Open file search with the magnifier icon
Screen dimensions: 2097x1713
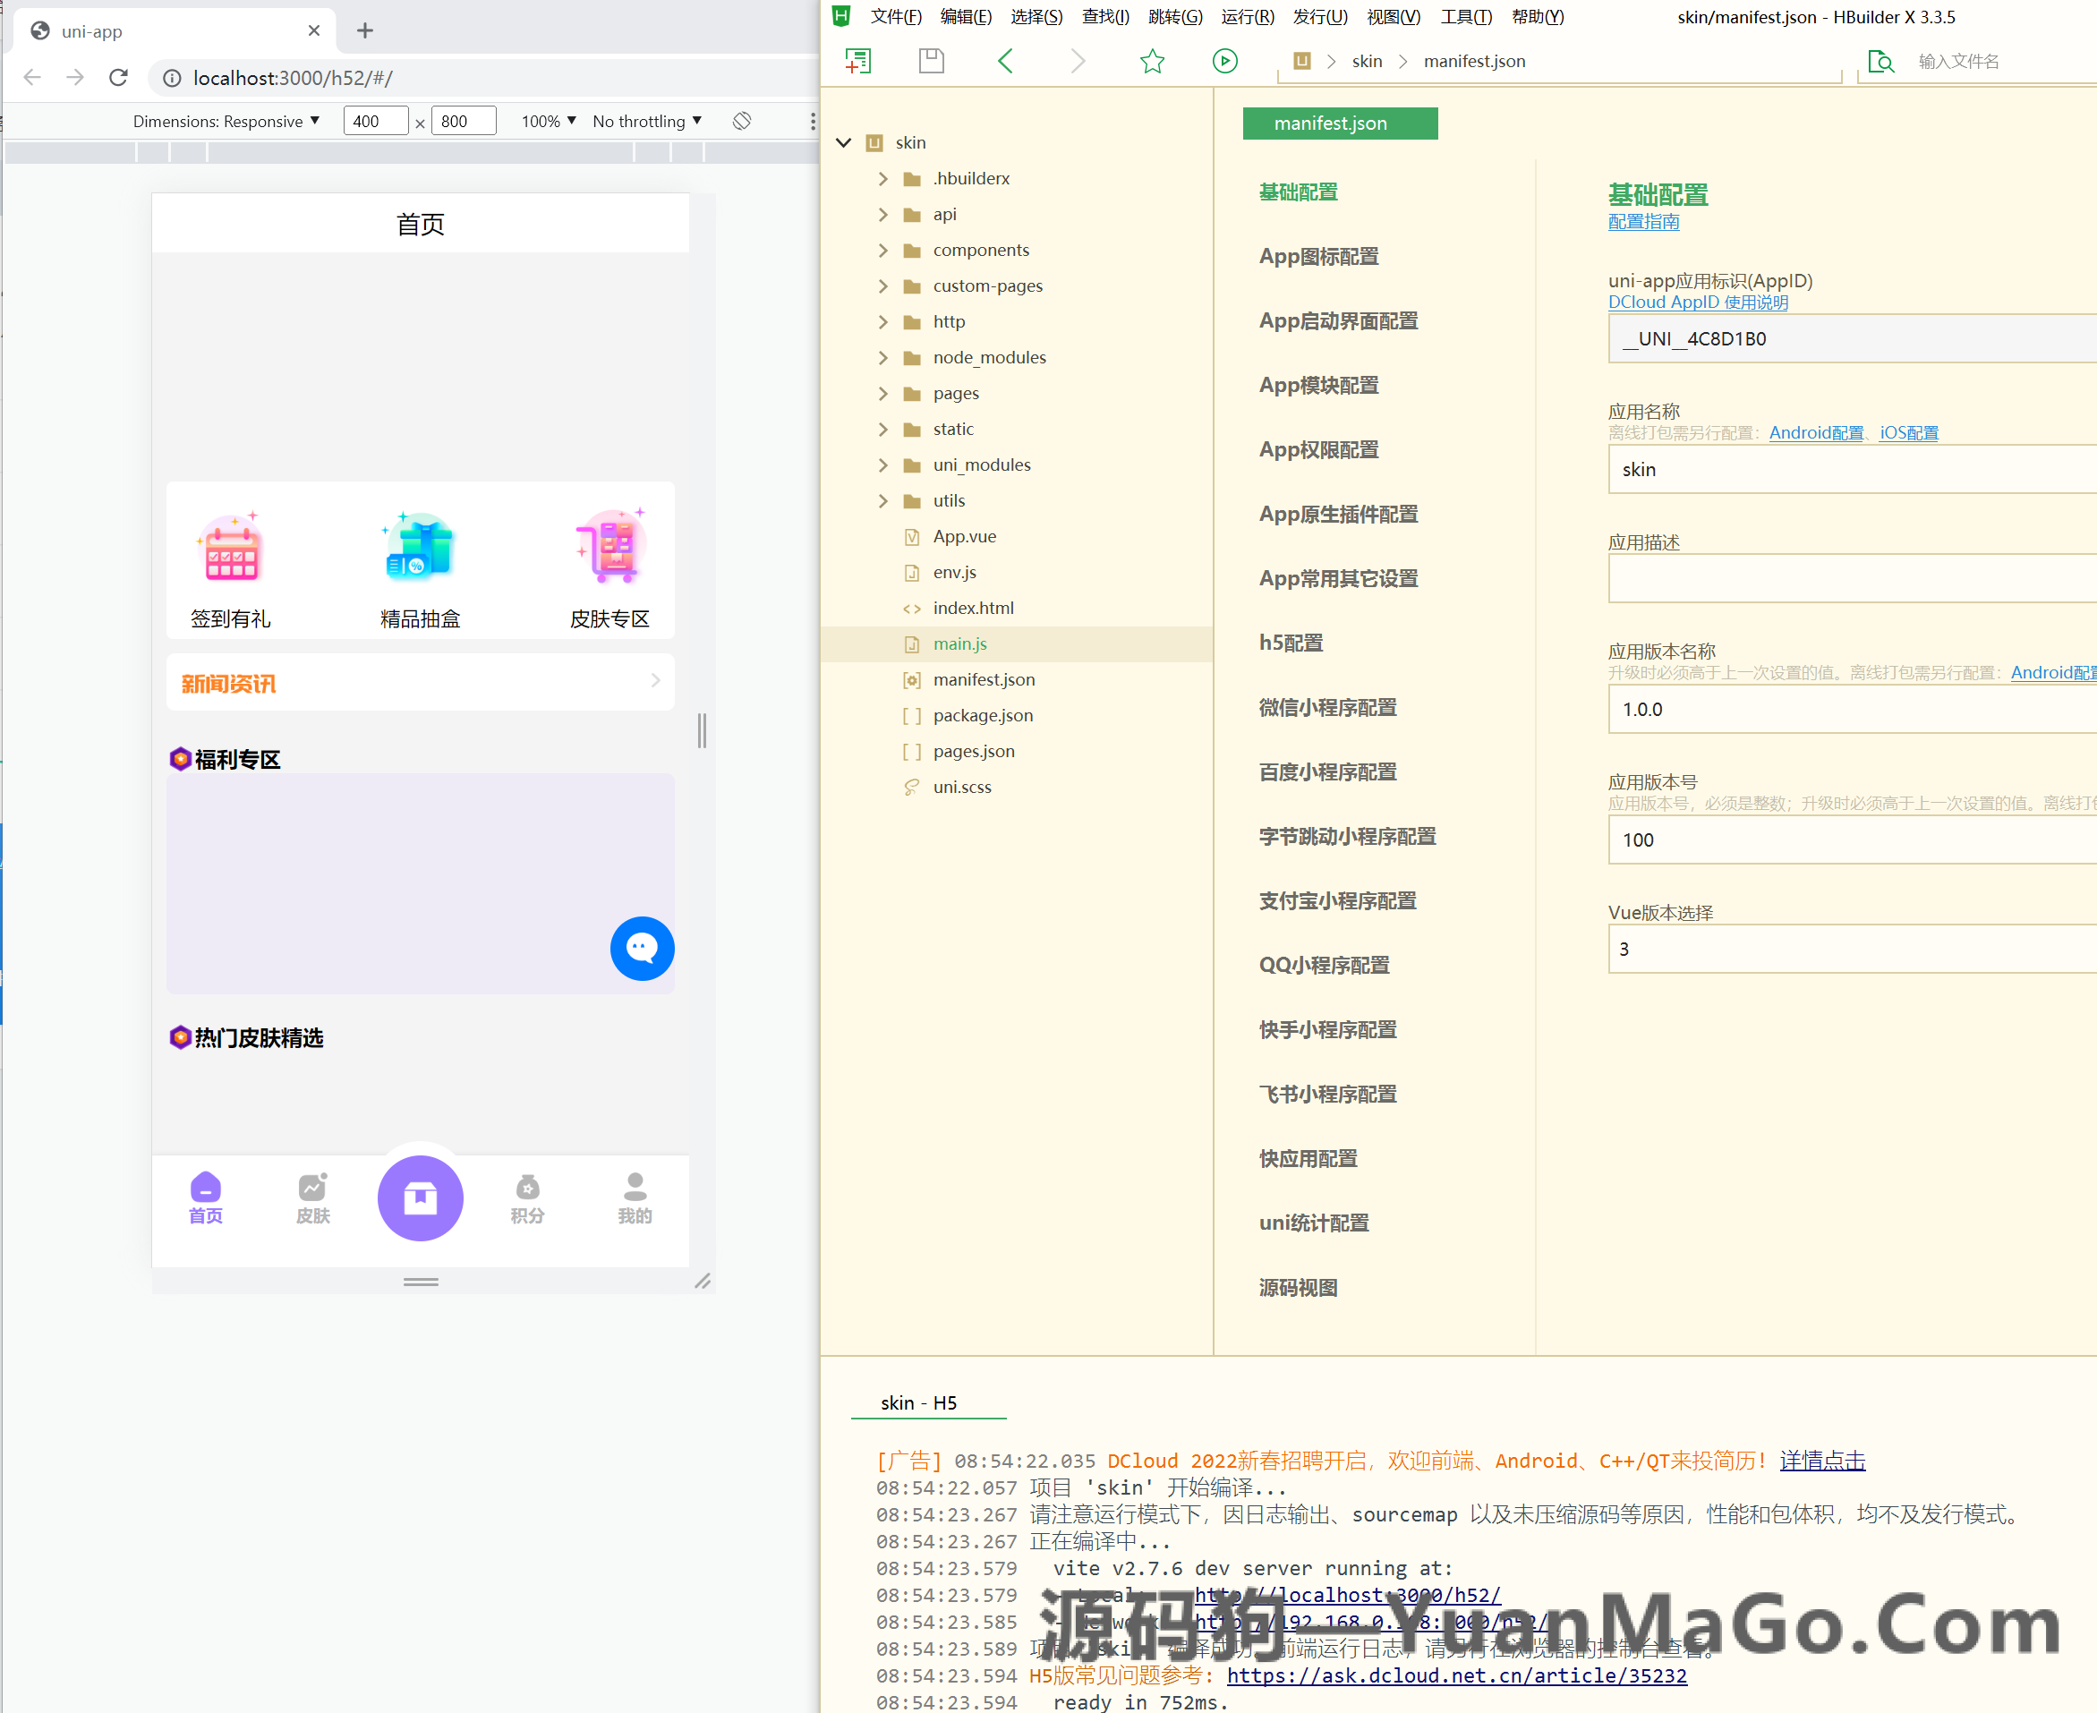click(x=1881, y=61)
